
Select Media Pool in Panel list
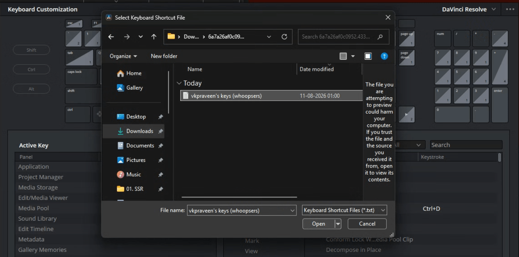[34, 208]
